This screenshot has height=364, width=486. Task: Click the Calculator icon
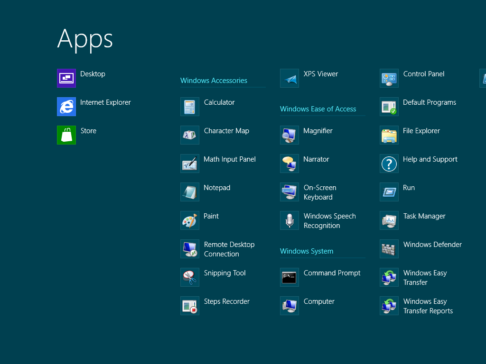click(190, 107)
